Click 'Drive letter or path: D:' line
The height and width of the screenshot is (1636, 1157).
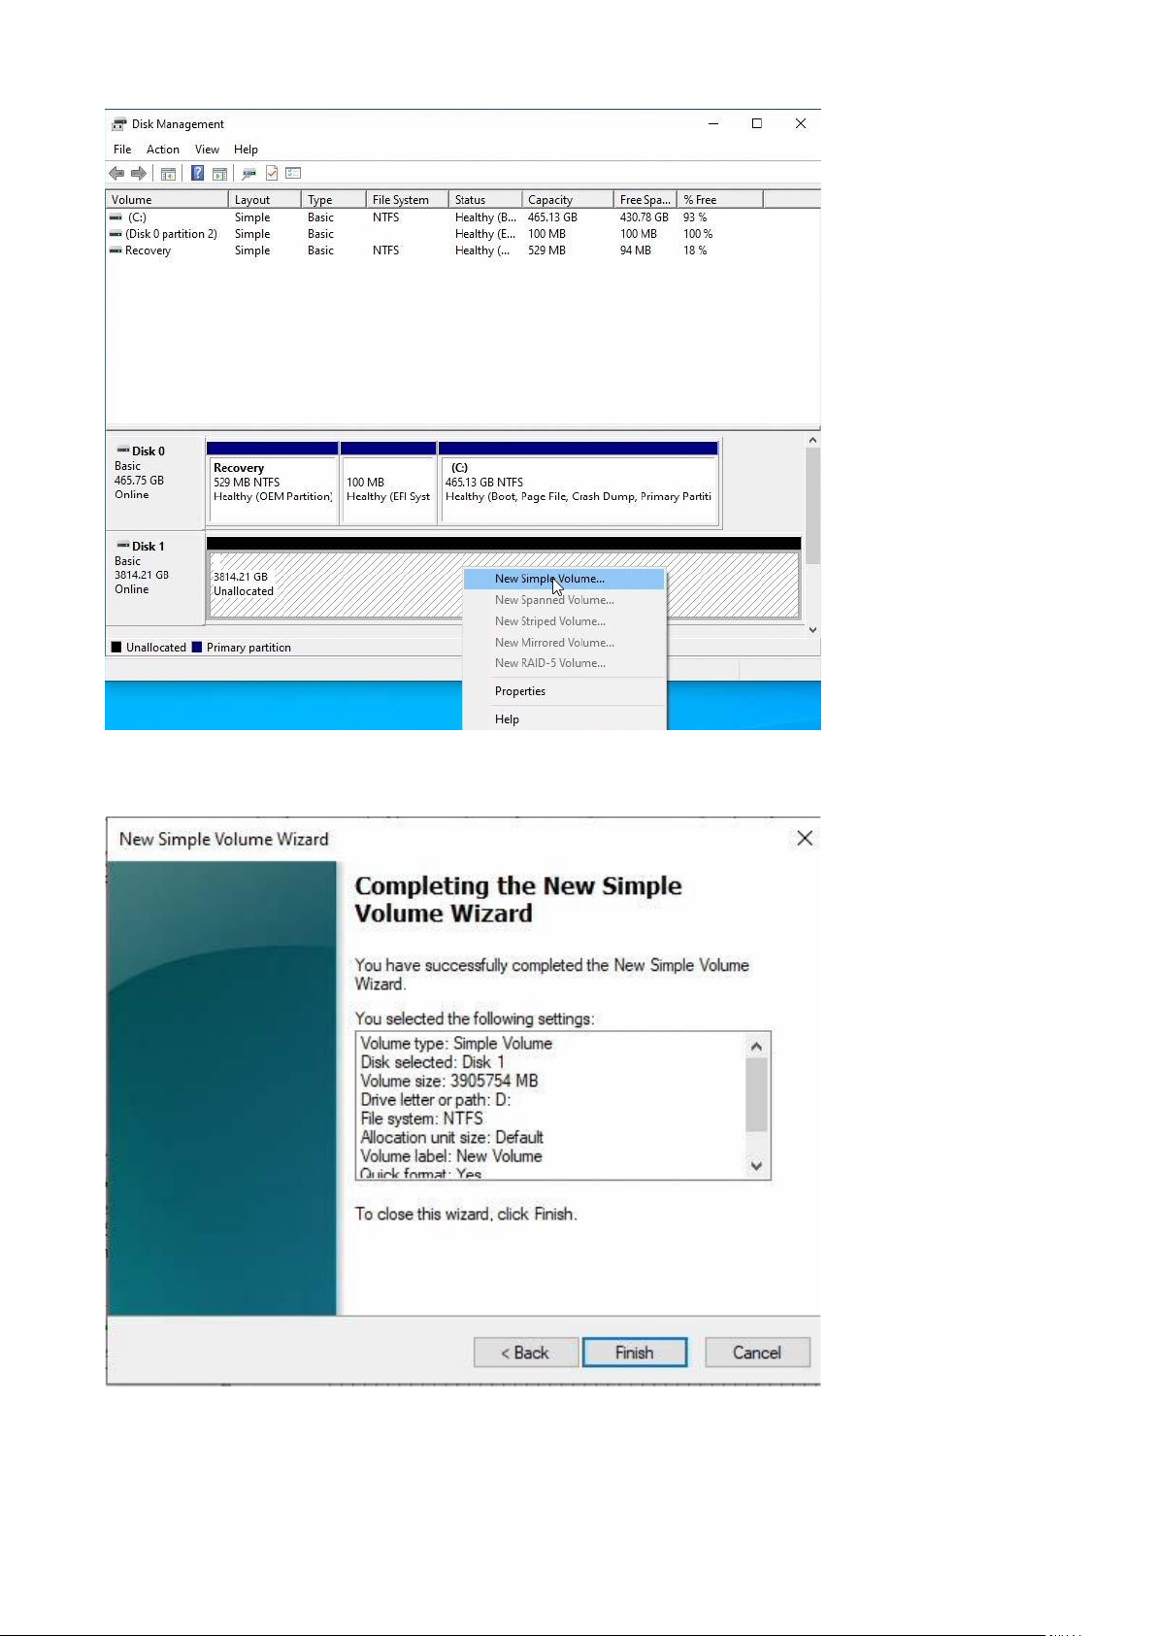click(x=436, y=1100)
